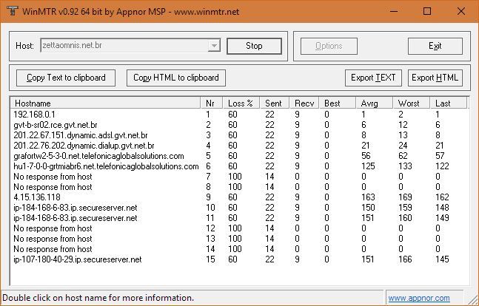Open the Host combo box dropdown arrow
The width and height of the screenshot is (479, 306).
pyautogui.click(x=214, y=46)
